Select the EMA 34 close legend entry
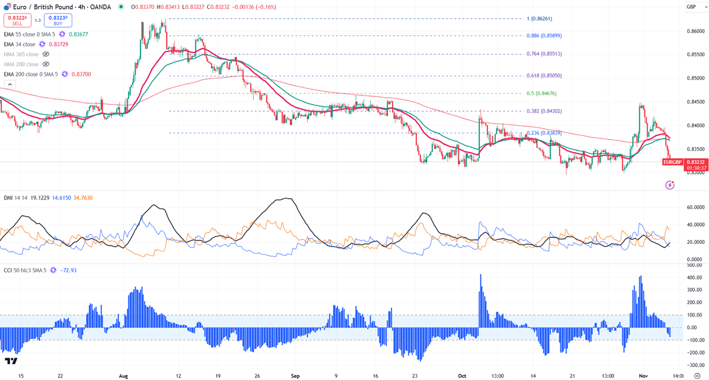The height and width of the screenshot is (380, 709). 20,44
